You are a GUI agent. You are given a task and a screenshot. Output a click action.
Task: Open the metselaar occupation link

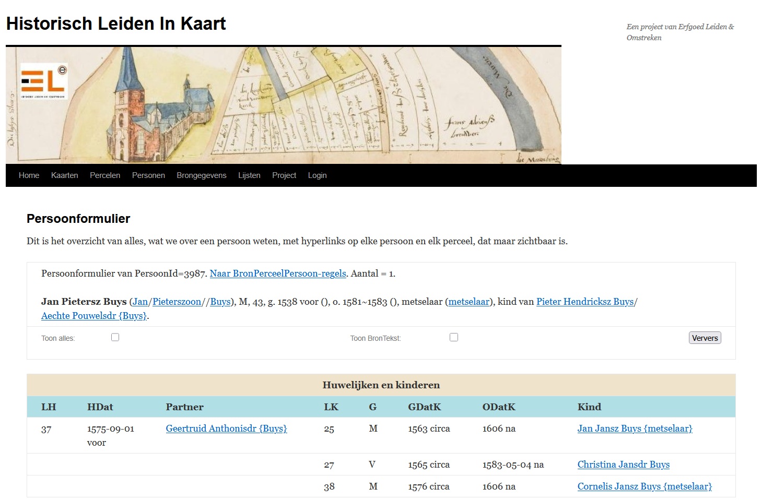469,302
